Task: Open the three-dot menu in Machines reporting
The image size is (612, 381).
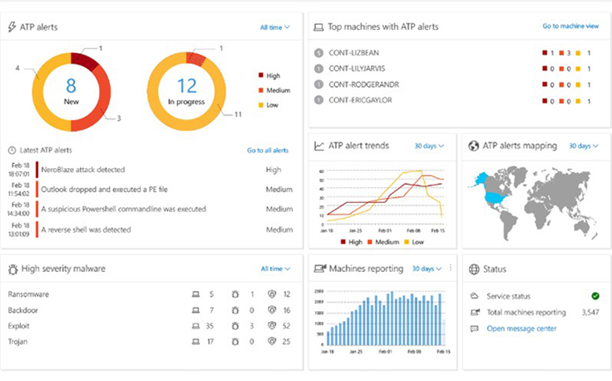Action: click(x=451, y=267)
